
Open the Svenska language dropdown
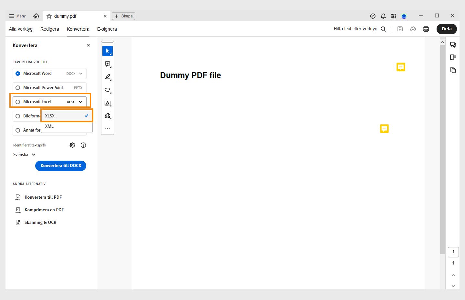click(24, 155)
